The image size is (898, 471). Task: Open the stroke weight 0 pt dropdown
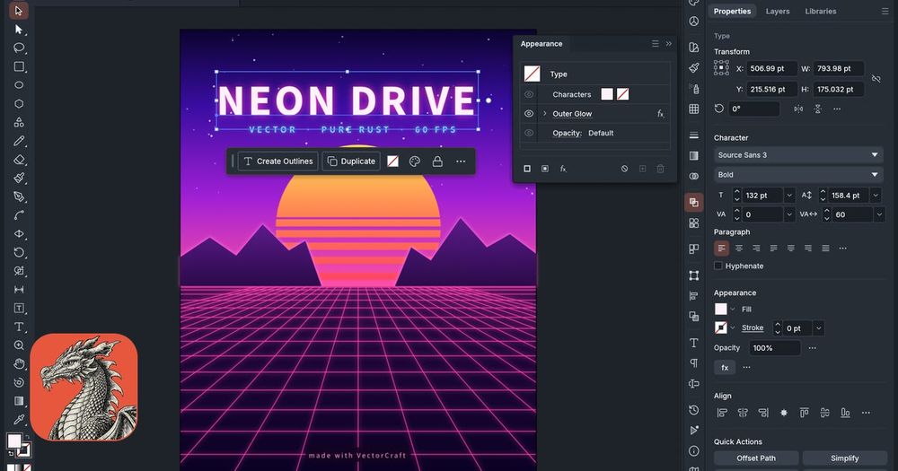coord(818,328)
